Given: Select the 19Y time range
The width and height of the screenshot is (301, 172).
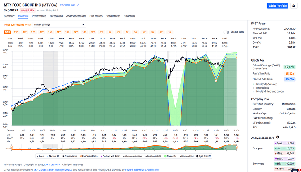Looking at the screenshot, I should point(16,32).
